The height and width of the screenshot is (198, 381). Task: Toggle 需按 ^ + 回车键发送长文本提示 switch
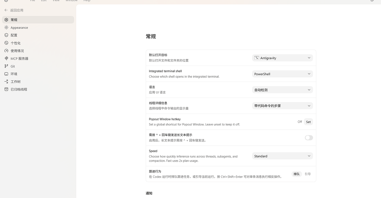click(309, 138)
